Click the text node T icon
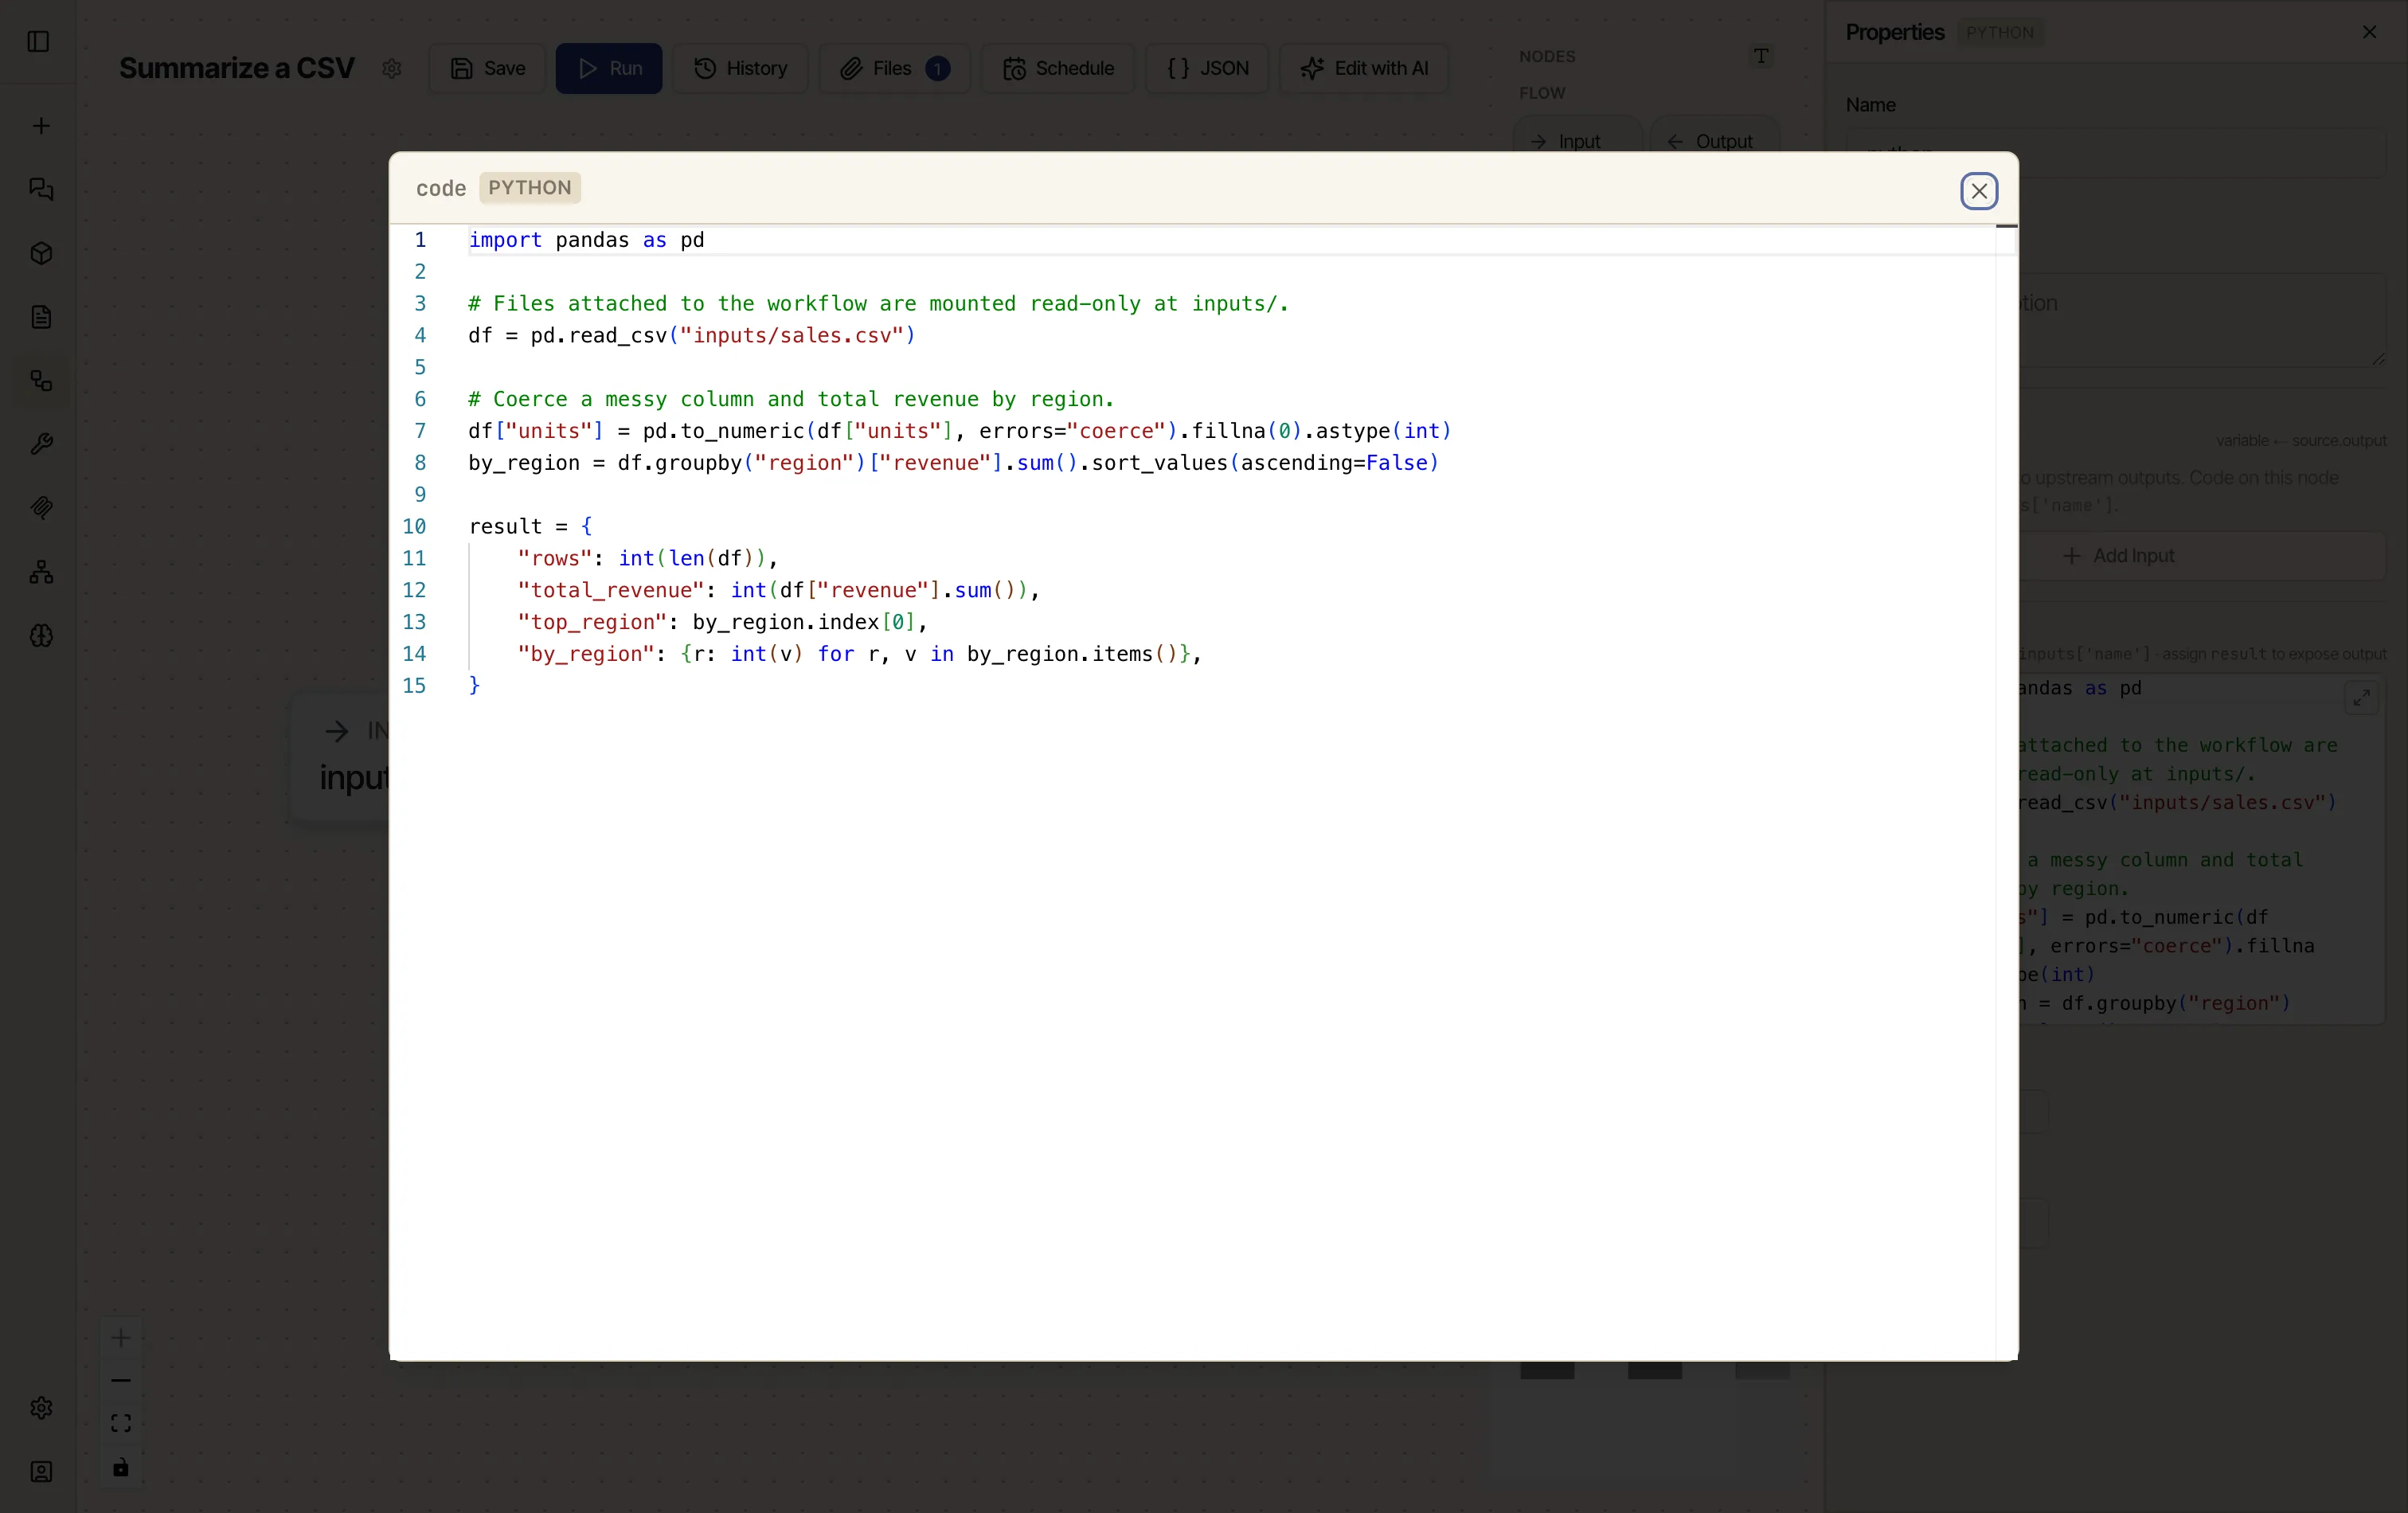The height and width of the screenshot is (1513, 2408). (x=1761, y=56)
